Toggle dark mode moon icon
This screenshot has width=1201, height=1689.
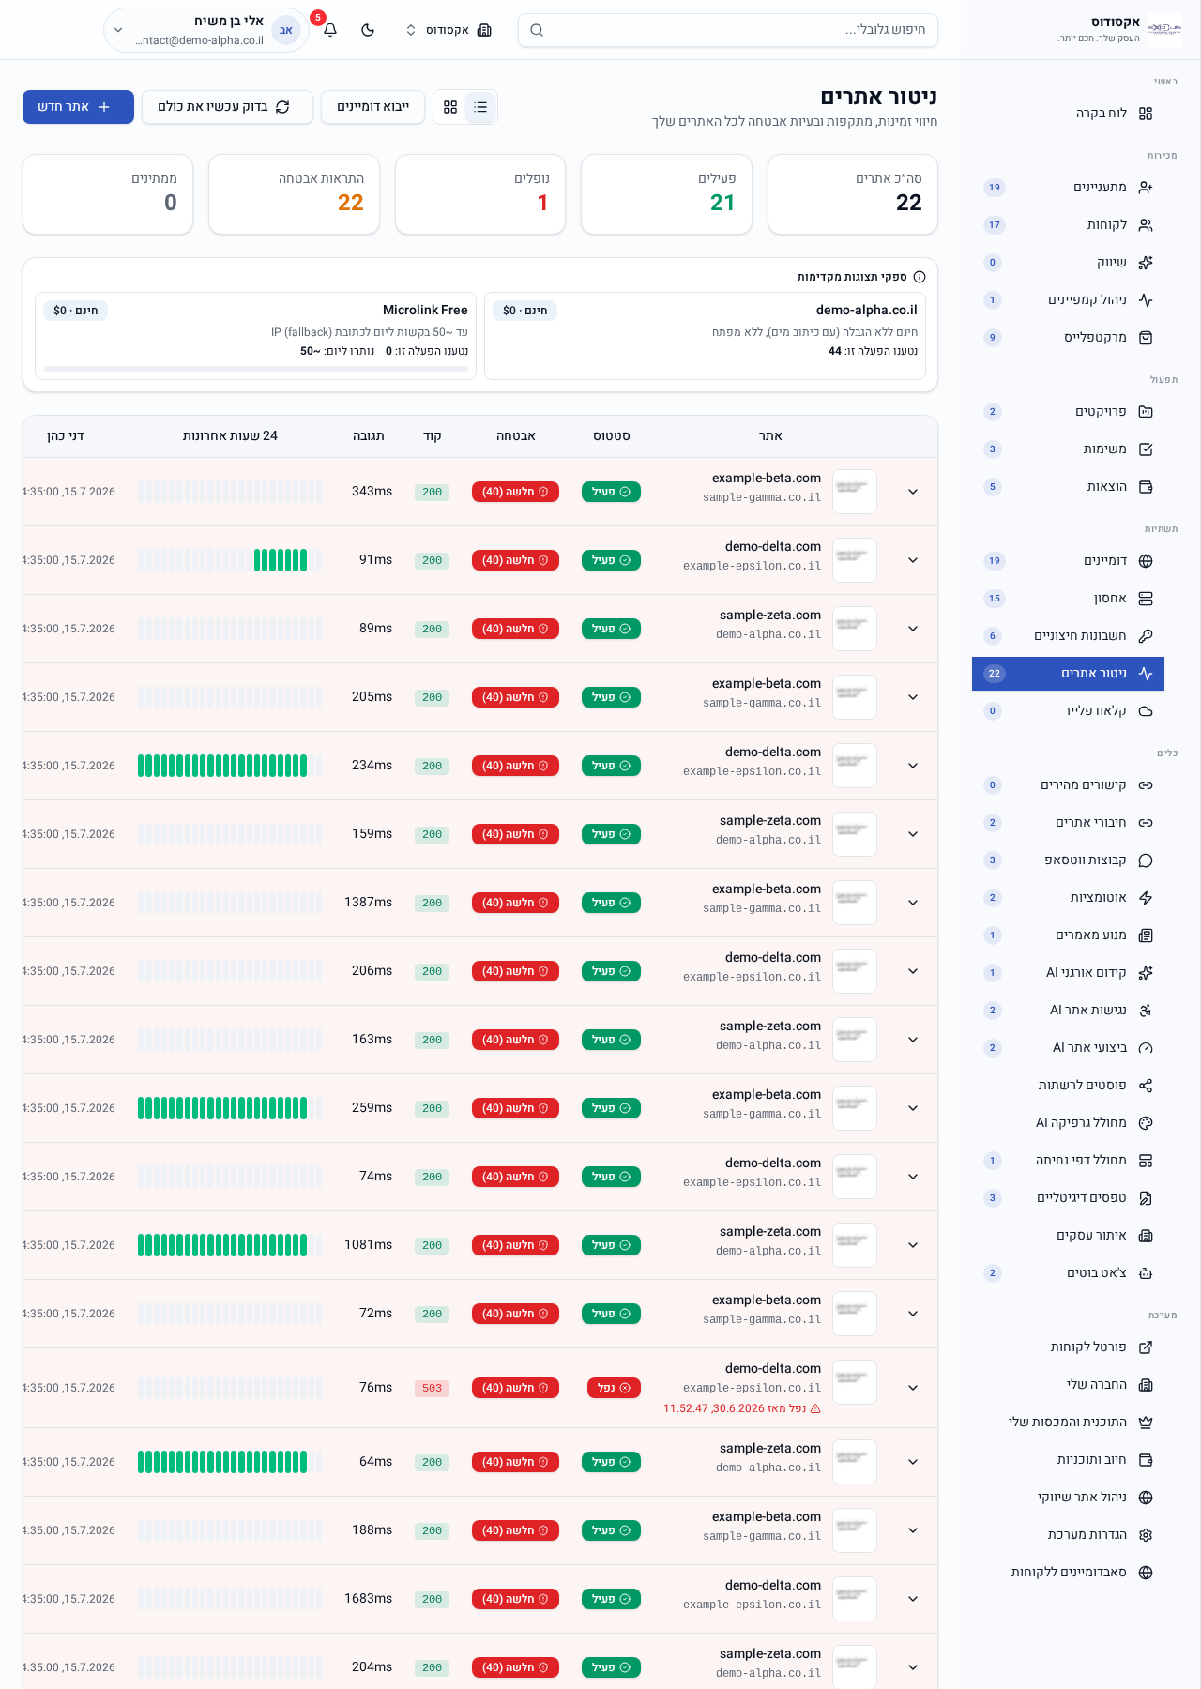[368, 30]
